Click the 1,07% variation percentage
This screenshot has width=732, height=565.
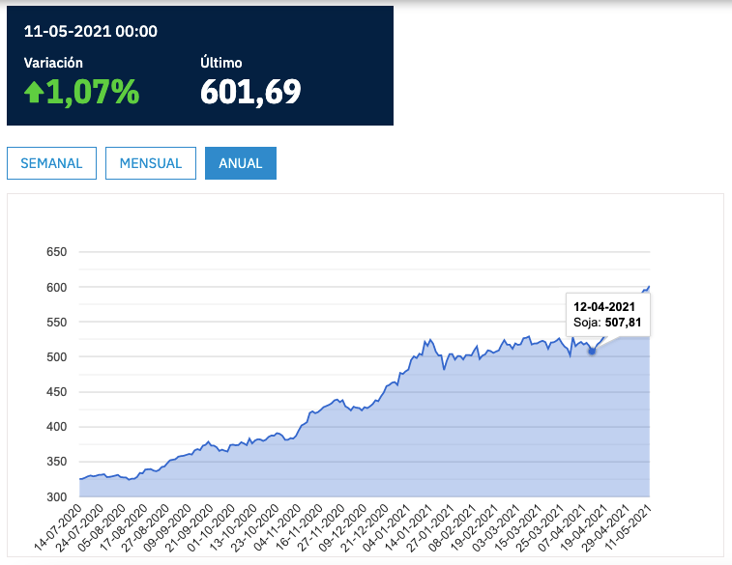tap(94, 92)
